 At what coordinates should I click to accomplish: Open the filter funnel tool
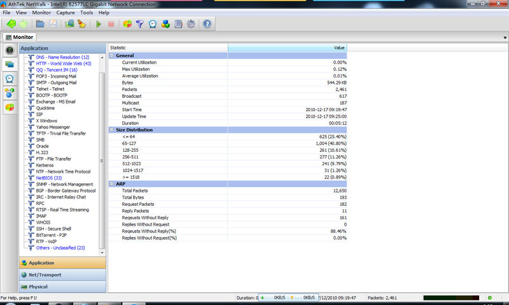coord(140,24)
